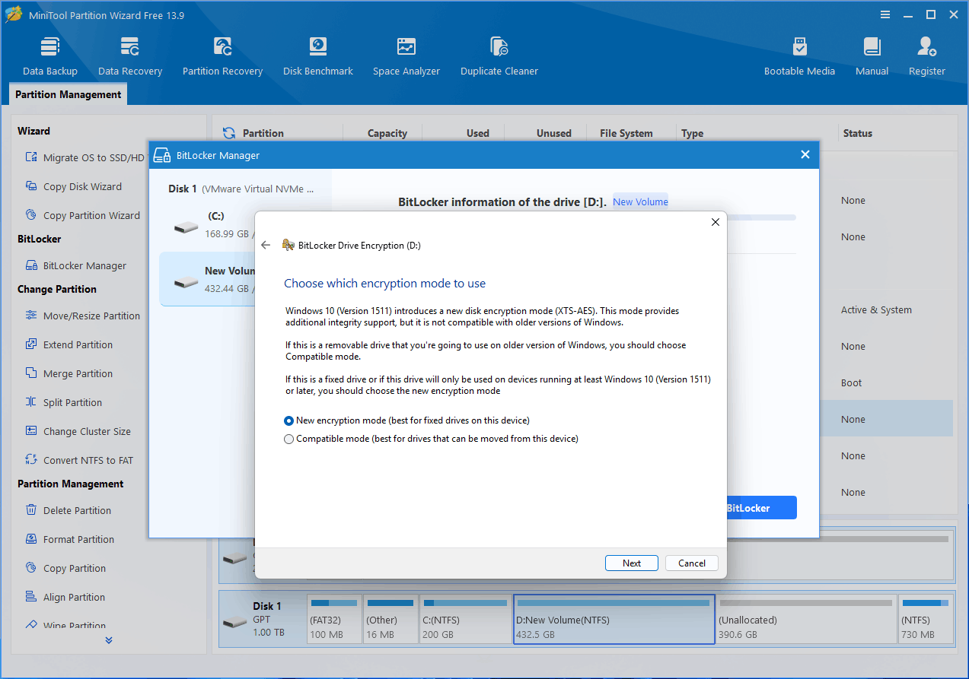The width and height of the screenshot is (969, 679).
Task: Choose Delete Partition
Action: [68, 510]
